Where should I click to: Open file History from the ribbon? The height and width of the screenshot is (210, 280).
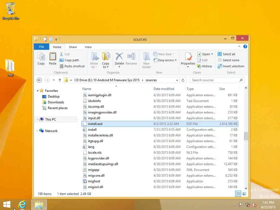tap(205, 66)
